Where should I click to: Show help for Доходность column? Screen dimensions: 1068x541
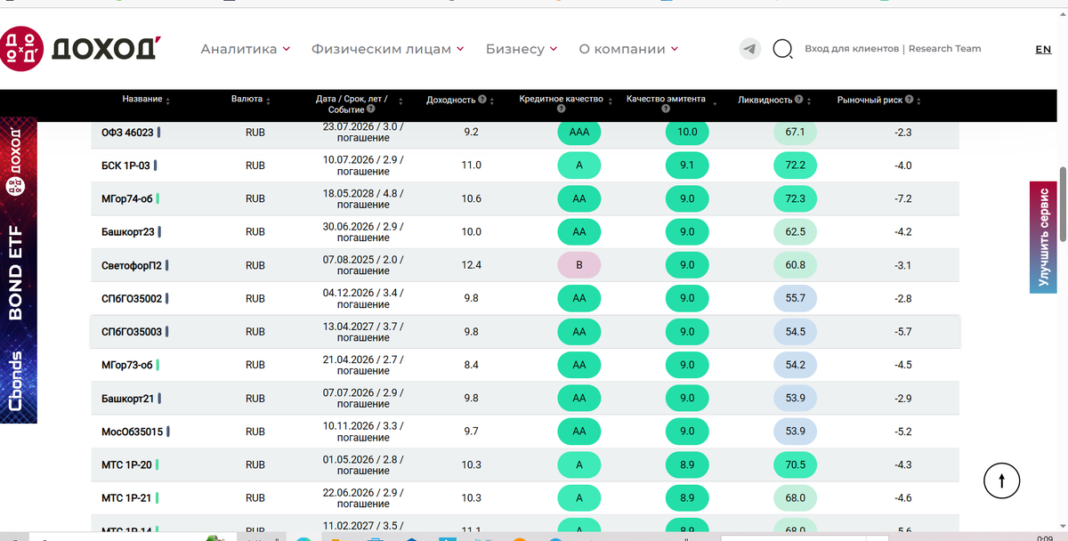(x=481, y=100)
